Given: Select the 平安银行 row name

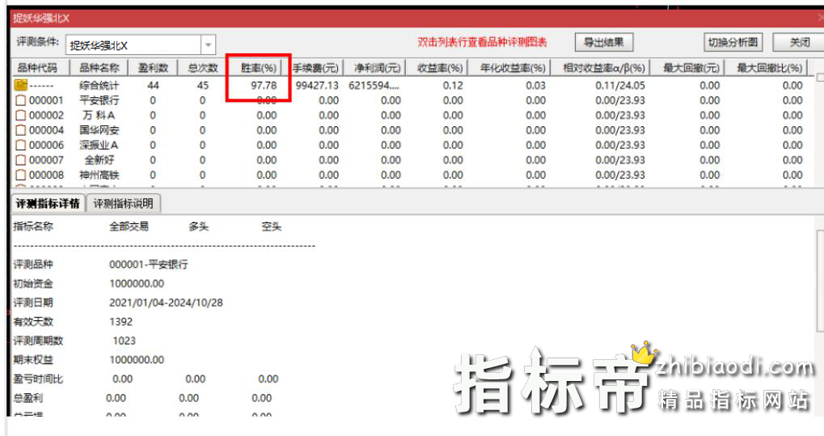Looking at the screenshot, I should (x=99, y=100).
